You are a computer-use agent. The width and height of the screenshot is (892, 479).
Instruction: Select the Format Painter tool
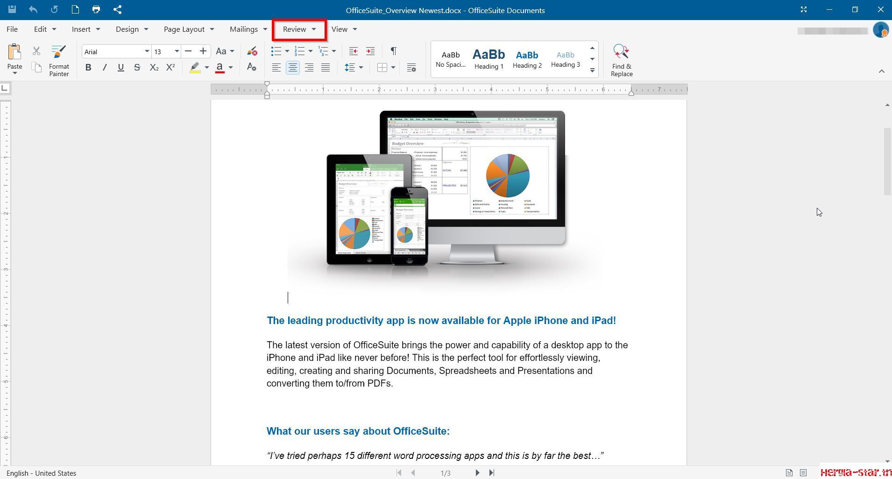point(59,60)
